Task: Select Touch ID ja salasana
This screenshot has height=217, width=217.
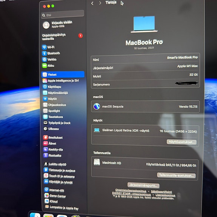Action: pos(59,176)
